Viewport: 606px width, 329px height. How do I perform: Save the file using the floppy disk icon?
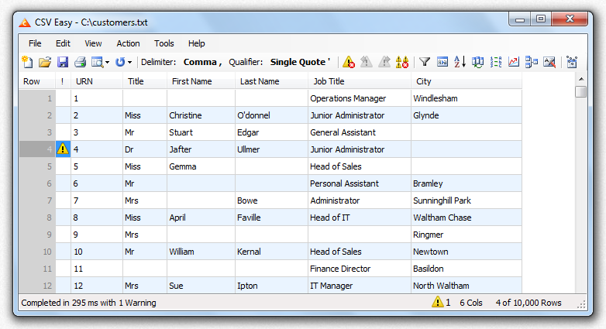[x=63, y=62]
